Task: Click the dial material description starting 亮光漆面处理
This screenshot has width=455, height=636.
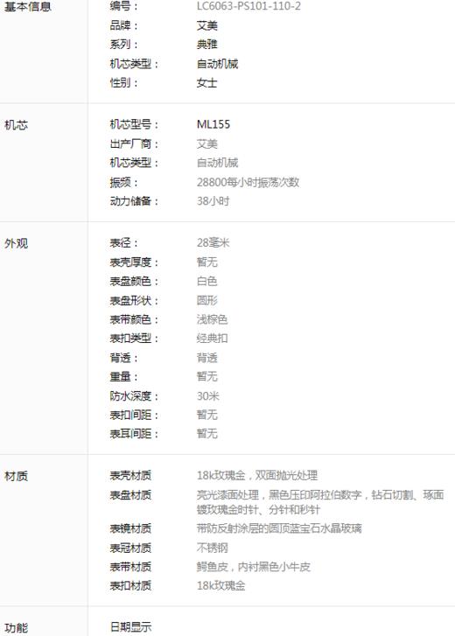Action: coord(320,502)
